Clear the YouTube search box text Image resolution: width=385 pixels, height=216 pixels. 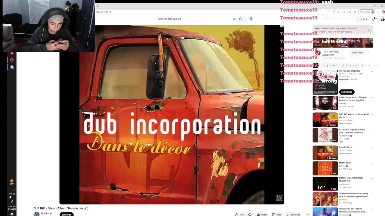coord(233,19)
